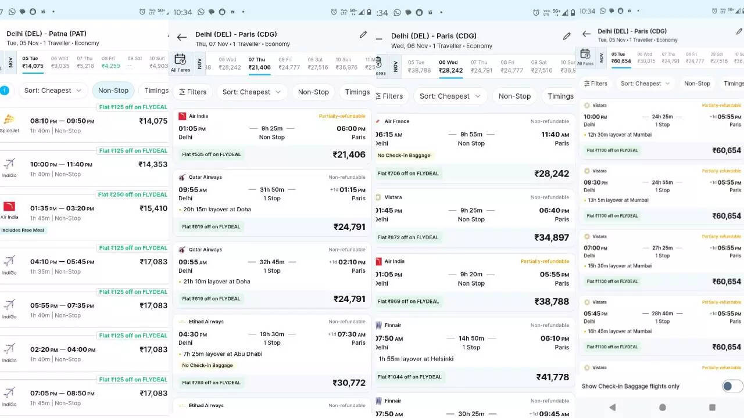Select 08 Fri ₹4,259 date tab for Patna

click(110, 62)
